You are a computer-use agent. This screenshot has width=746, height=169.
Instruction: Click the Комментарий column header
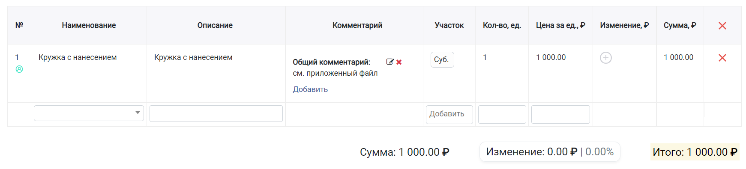point(357,25)
